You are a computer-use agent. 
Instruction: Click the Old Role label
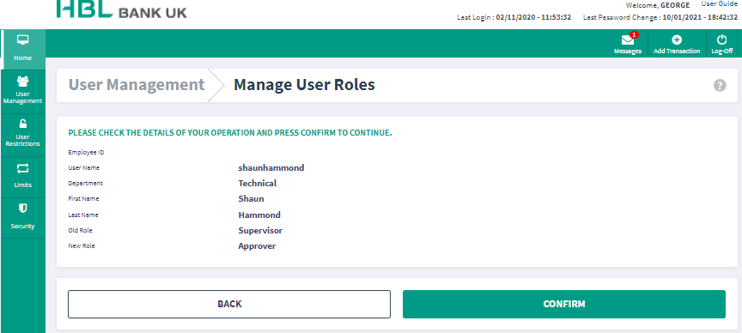point(80,230)
